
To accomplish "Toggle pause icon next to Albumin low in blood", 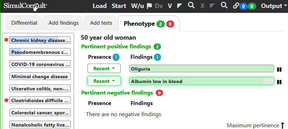I will pyautogui.click(x=279, y=82).
